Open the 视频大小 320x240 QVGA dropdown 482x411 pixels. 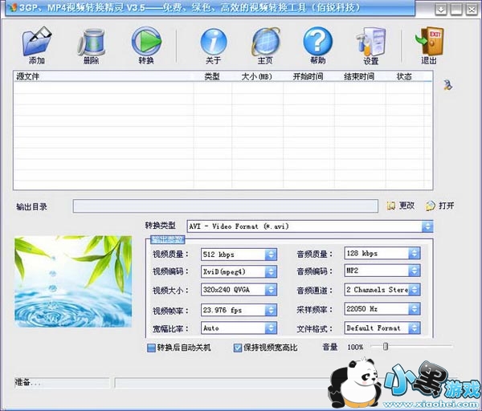(x=271, y=290)
